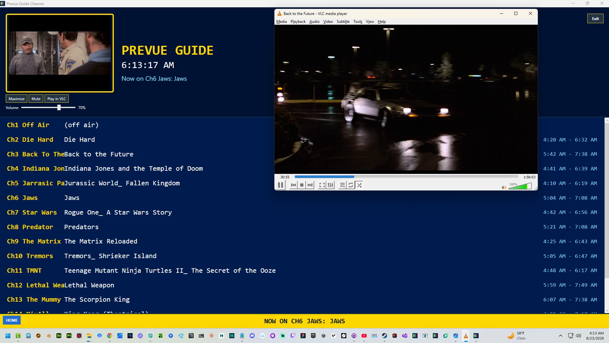
Task: Open Adobe Substance Painter from taskbar
Action: coord(69,336)
